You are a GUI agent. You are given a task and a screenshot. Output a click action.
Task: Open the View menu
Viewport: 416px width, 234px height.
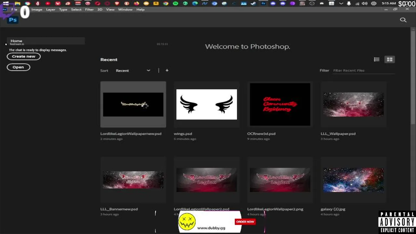[110, 9]
